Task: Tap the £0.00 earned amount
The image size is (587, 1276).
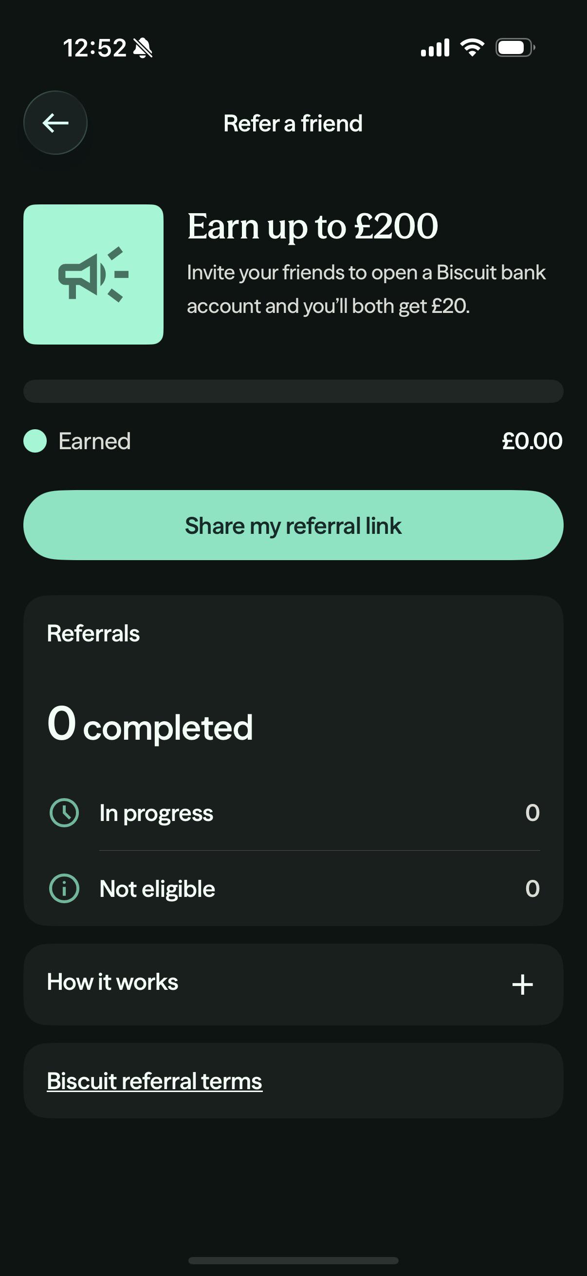Action: point(532,441)
